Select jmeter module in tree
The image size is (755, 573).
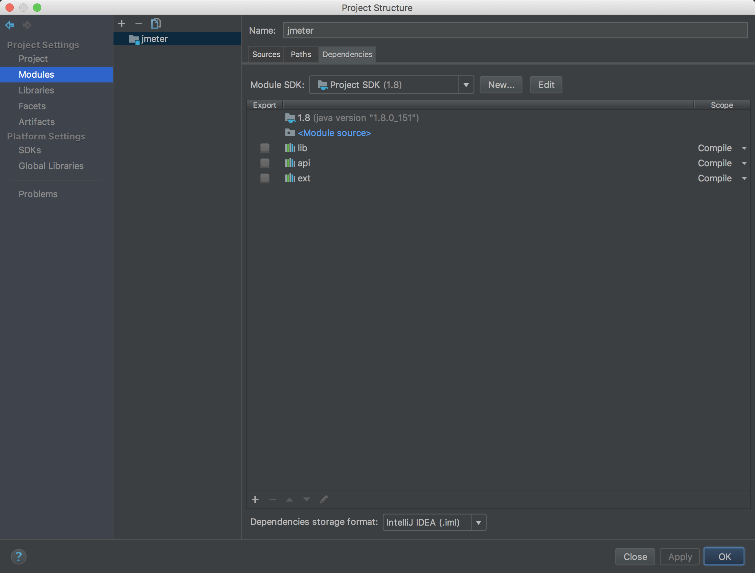177,39
